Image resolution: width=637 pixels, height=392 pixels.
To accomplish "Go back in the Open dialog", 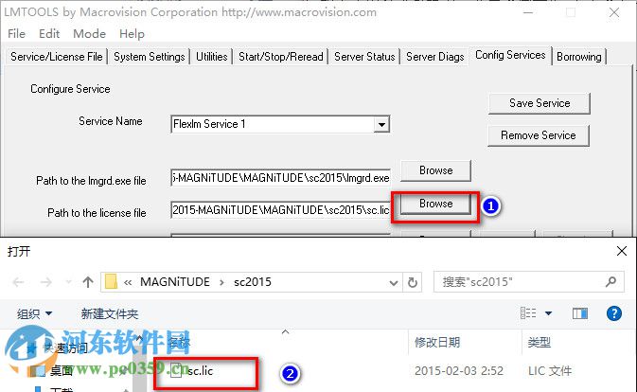I will (19, 282).
